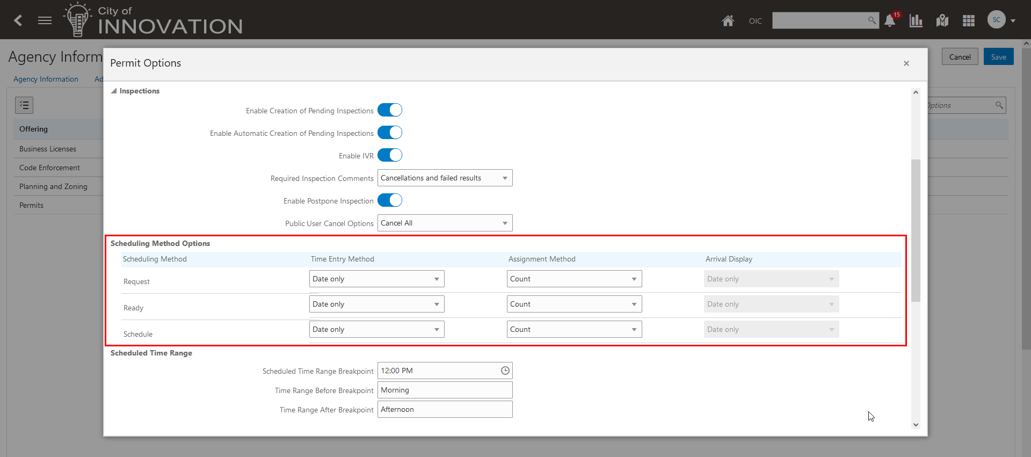1031x457 pixels.
Task: Open the bar chart reports icon
Action: 916,20
